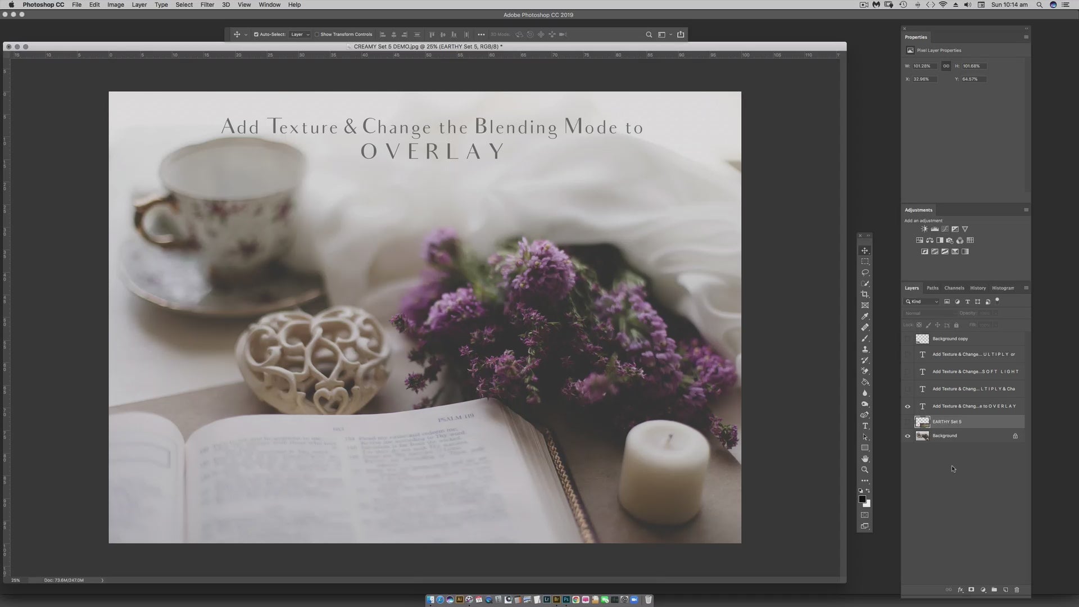Select the Clone Stamp tool
The width and height of the screenshot is (1079, 607).
865,349
